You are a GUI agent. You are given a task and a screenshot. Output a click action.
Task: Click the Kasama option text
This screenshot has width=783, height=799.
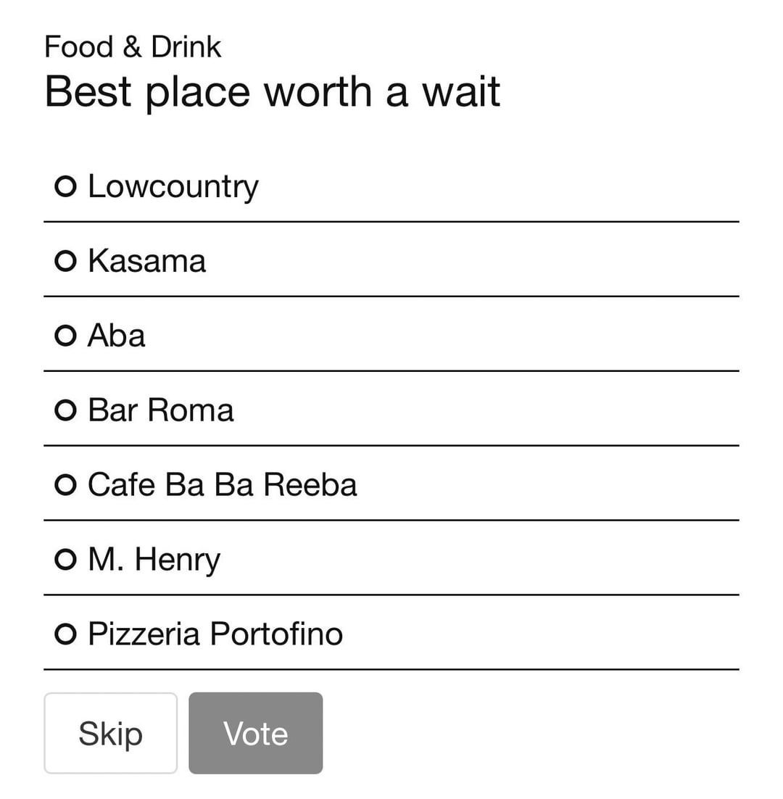(146, 261)
